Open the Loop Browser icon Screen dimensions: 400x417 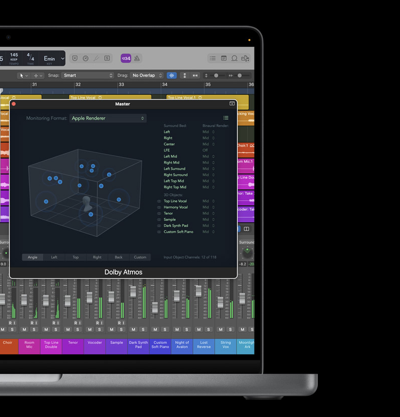click(x=234, y=58)
